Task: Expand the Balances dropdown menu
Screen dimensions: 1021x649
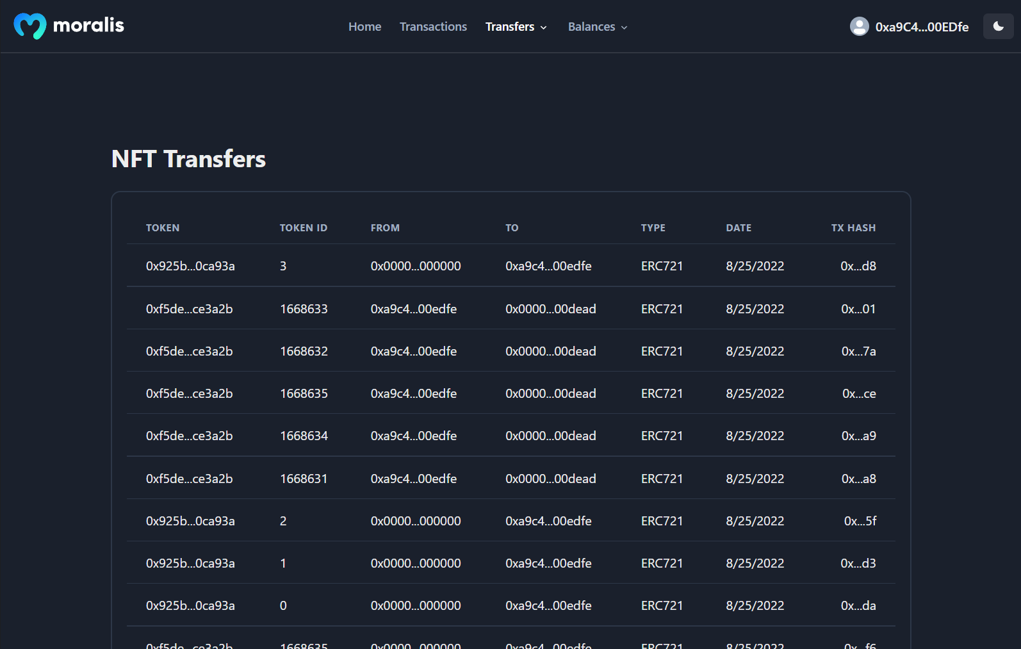Action: coord(597,27)
